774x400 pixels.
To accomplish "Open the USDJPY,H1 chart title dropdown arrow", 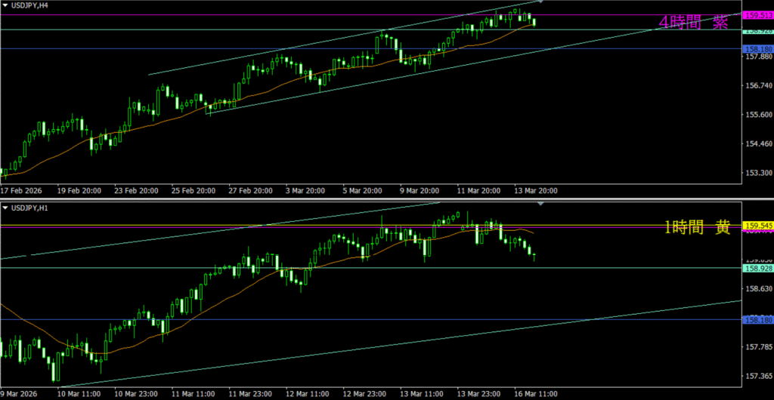I will tap(6, 206).
